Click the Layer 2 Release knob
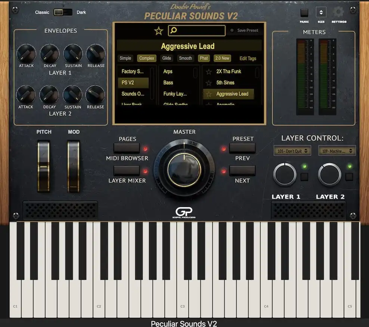 (x=95, y=95)
